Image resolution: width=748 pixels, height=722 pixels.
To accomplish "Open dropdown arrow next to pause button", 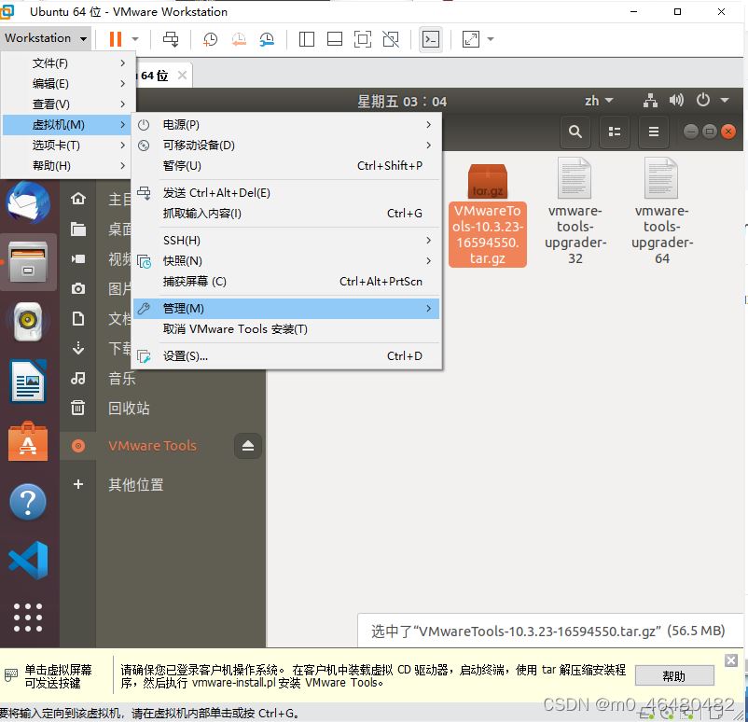I will coord(135,39).
